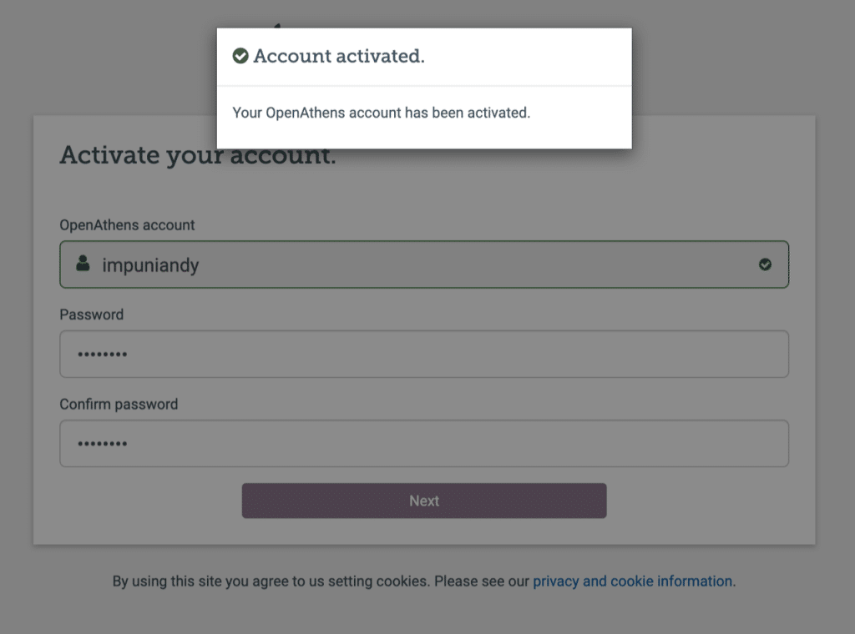Click the green validation tick in account field
855x634 pixels.
pos(765,264)
